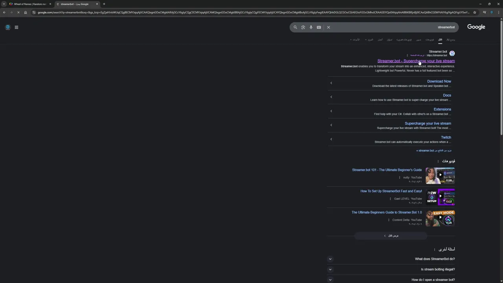503x283 pixels.
Task: Open the Twitch sitelink
Action: point(446,137)
